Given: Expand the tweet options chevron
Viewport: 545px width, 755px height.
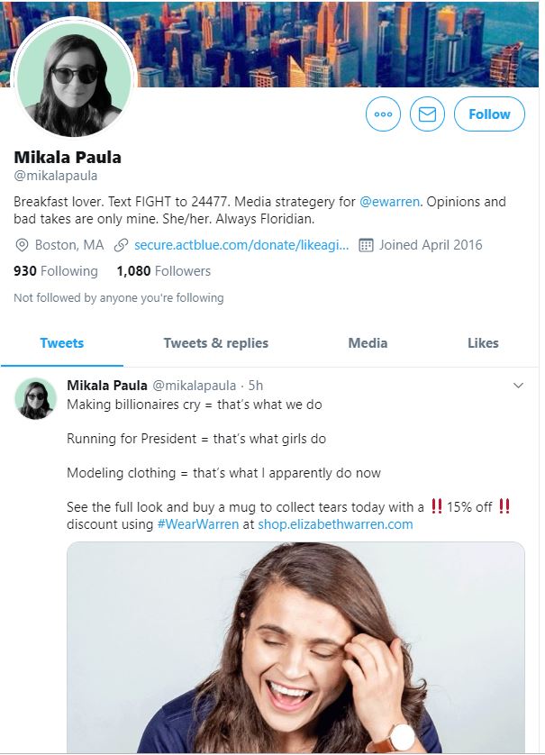Looking at the screenshot, I should pyautogui.click(x=518, y=386).
